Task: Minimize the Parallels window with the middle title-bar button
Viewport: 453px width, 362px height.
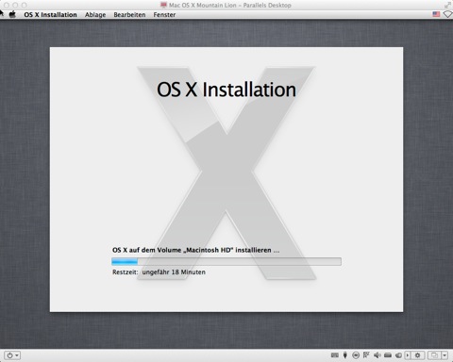Action: pyautogui.click(x=15, y=5)
